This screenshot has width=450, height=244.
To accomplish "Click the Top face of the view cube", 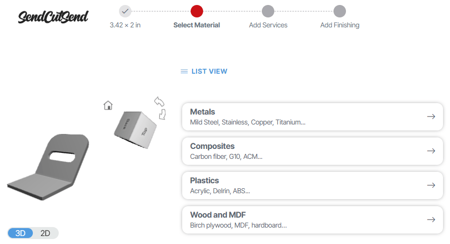I will click(145, 131).
